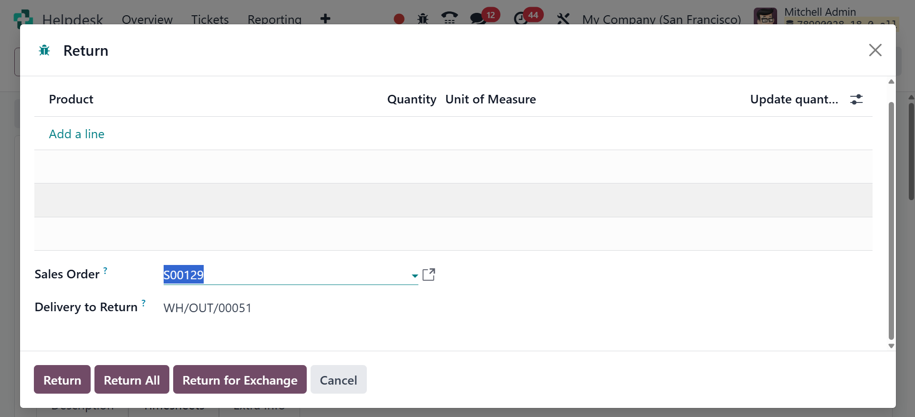Open the developer tools wrench icon

(x=563, y=19)
